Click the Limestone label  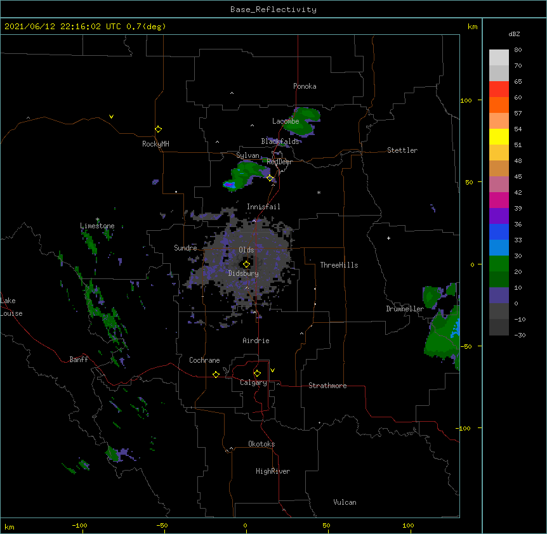[x=97, y=226]
